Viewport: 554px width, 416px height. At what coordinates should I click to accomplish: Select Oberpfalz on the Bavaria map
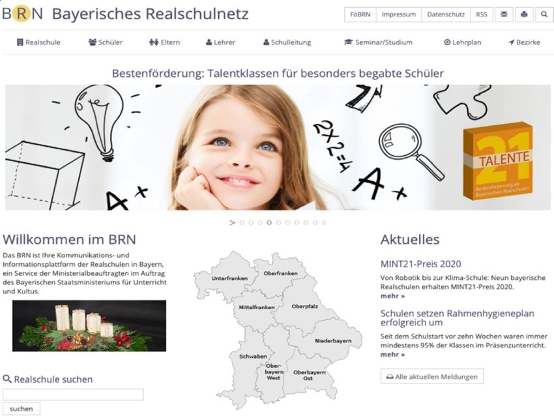304,306
